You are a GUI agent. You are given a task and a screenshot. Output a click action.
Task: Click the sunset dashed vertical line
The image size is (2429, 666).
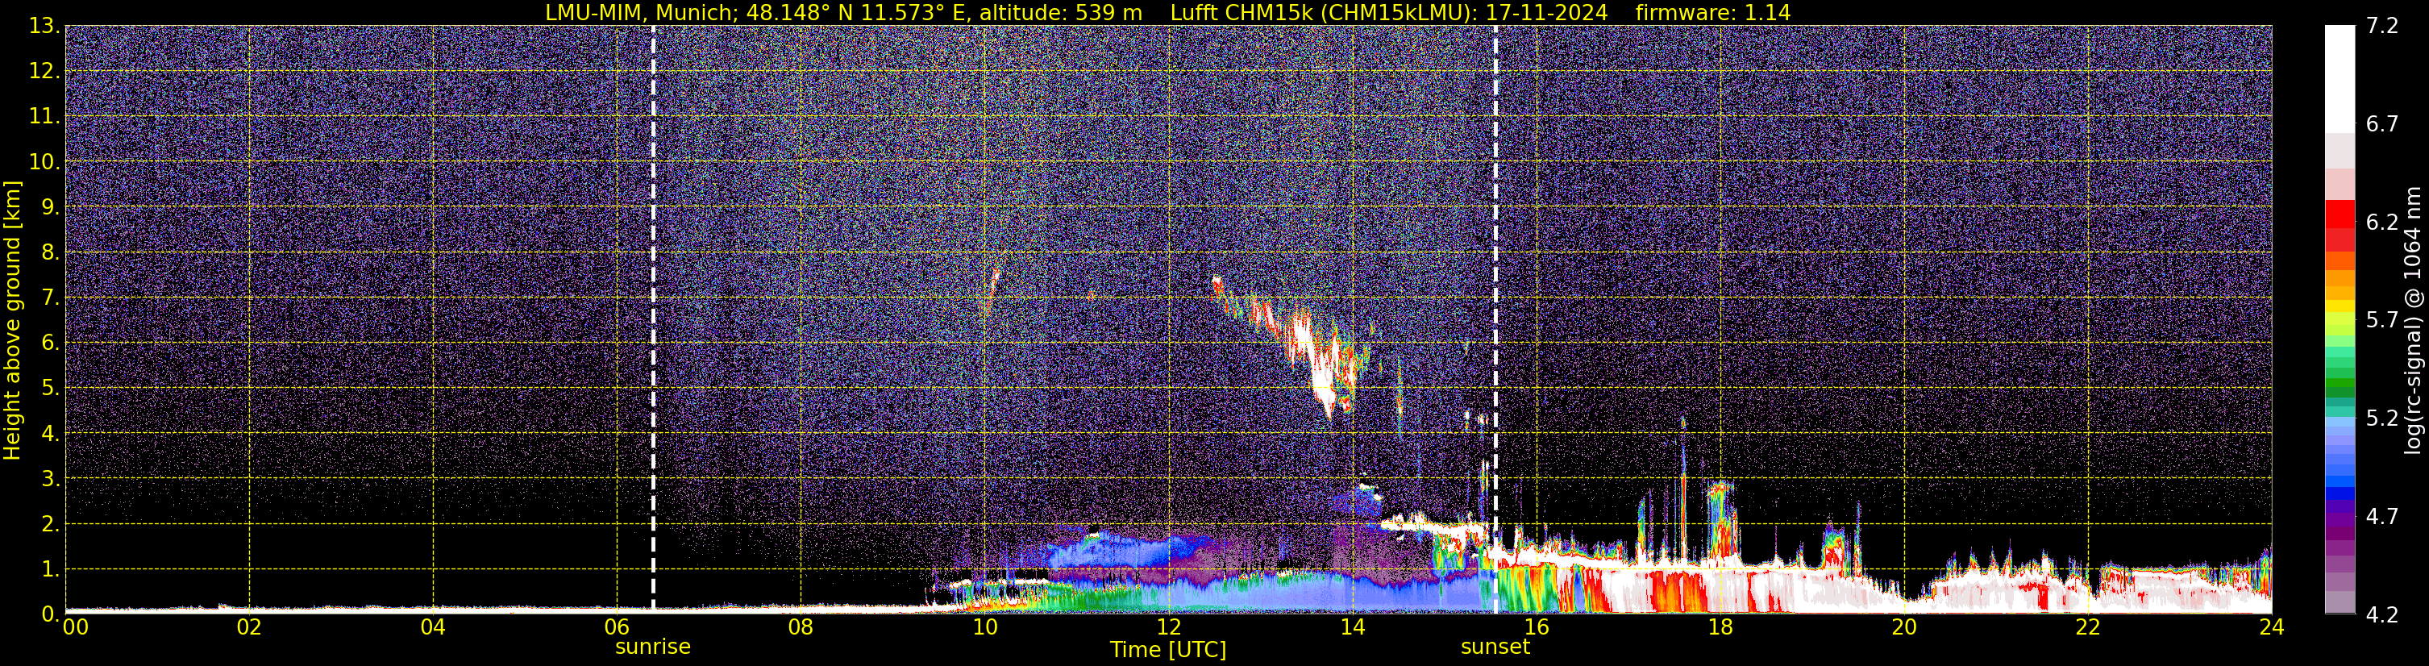point(1495,318)
